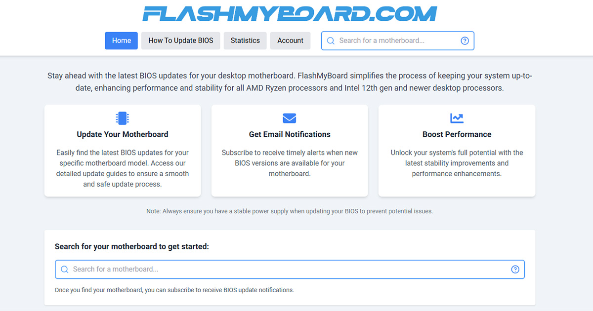Click the performance chart icon

457,118
